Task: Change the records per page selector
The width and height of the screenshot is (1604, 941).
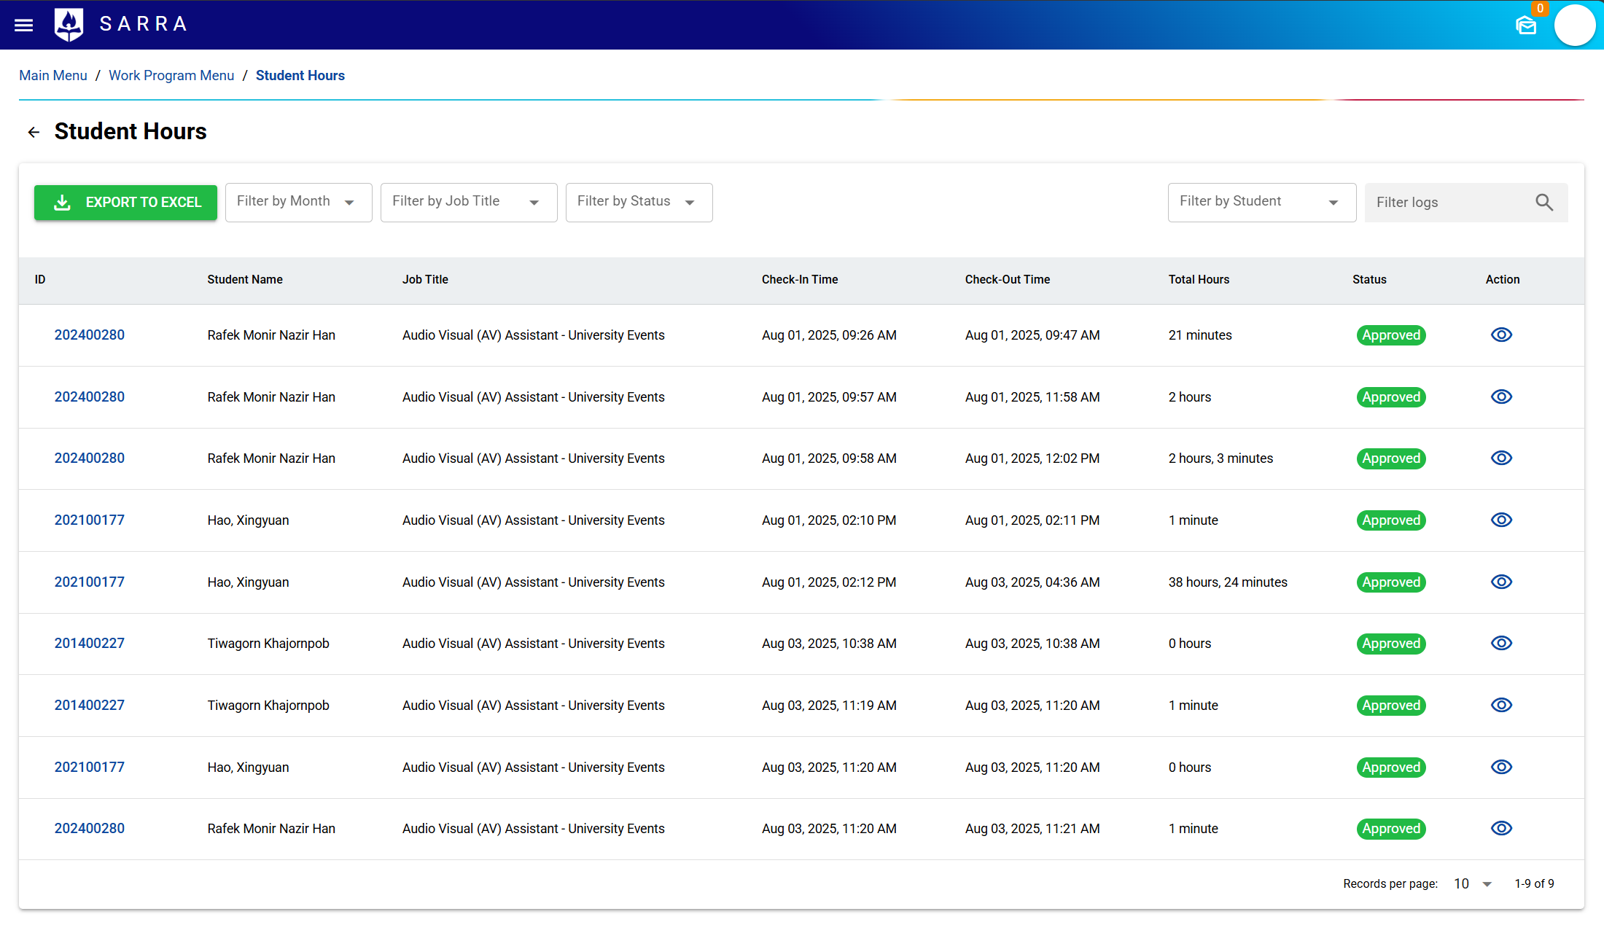Action: pos(1473,884)
